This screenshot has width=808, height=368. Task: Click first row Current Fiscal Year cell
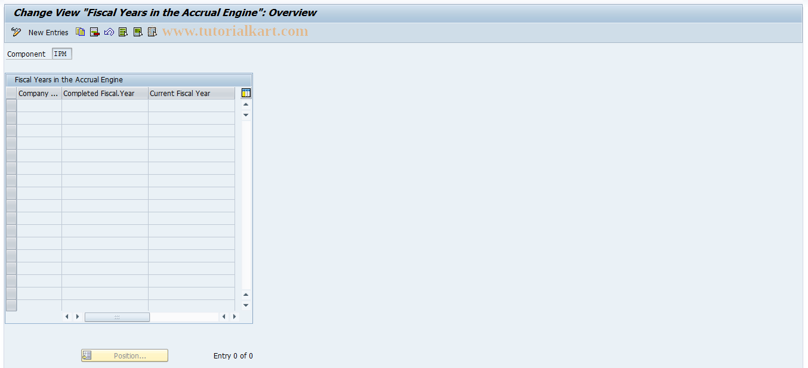click(192, 106)
